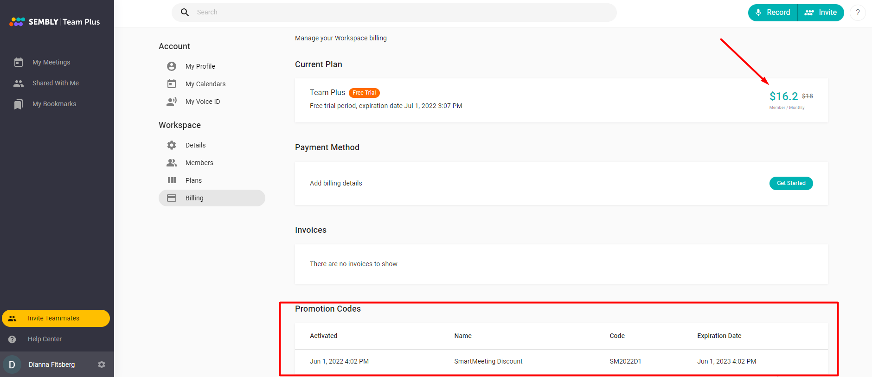The image size is (872, 377).
Task: Open the Help Center link
Action: tap(45, 339)
